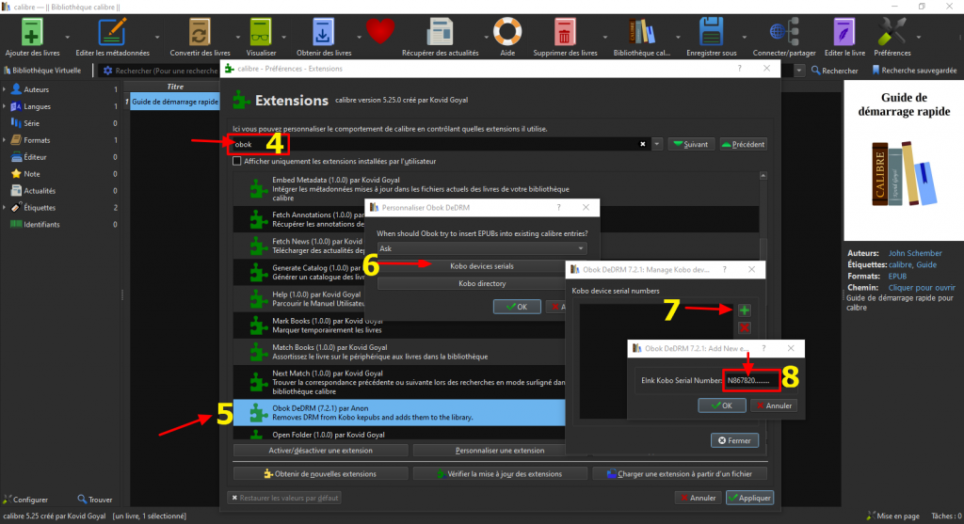Click Obtenir de nouvelles extensions button
This screenshot has width=964, height=524.
[320, 473]
